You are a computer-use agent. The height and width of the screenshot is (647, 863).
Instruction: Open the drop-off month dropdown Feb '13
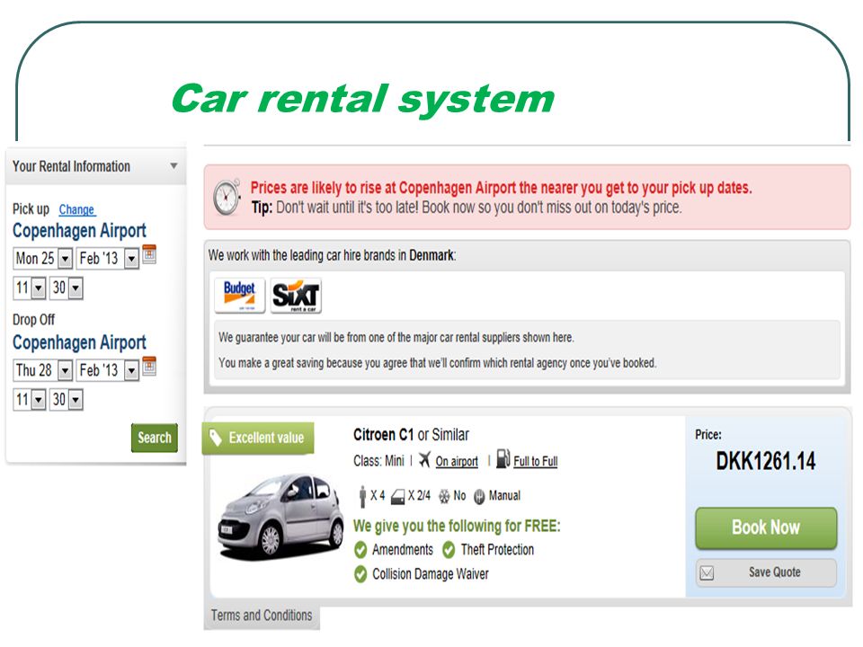(x=107, y=370)
